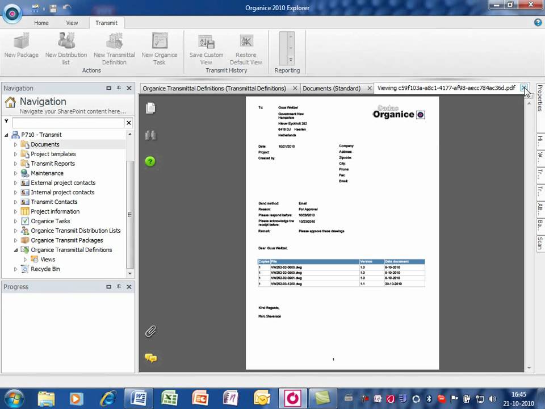Image resolution: width=545 pixels, height=409 pixels.
Task: Select the Recycle Bin tree item
Action: [x=45, y=269]
